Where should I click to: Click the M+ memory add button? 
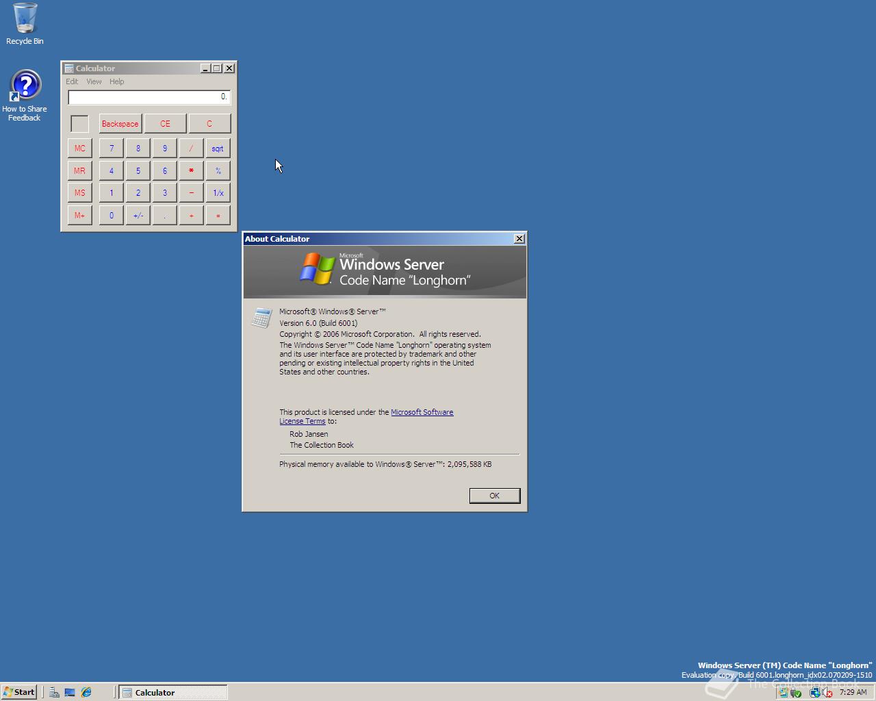[x=80, y=215]
